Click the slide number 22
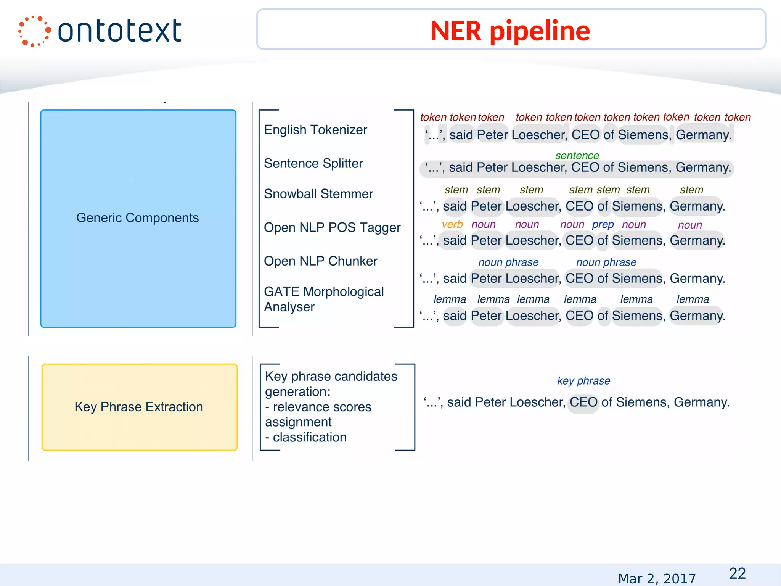The image size is (781, 586). pyautogui.click(x=737, y=573)
